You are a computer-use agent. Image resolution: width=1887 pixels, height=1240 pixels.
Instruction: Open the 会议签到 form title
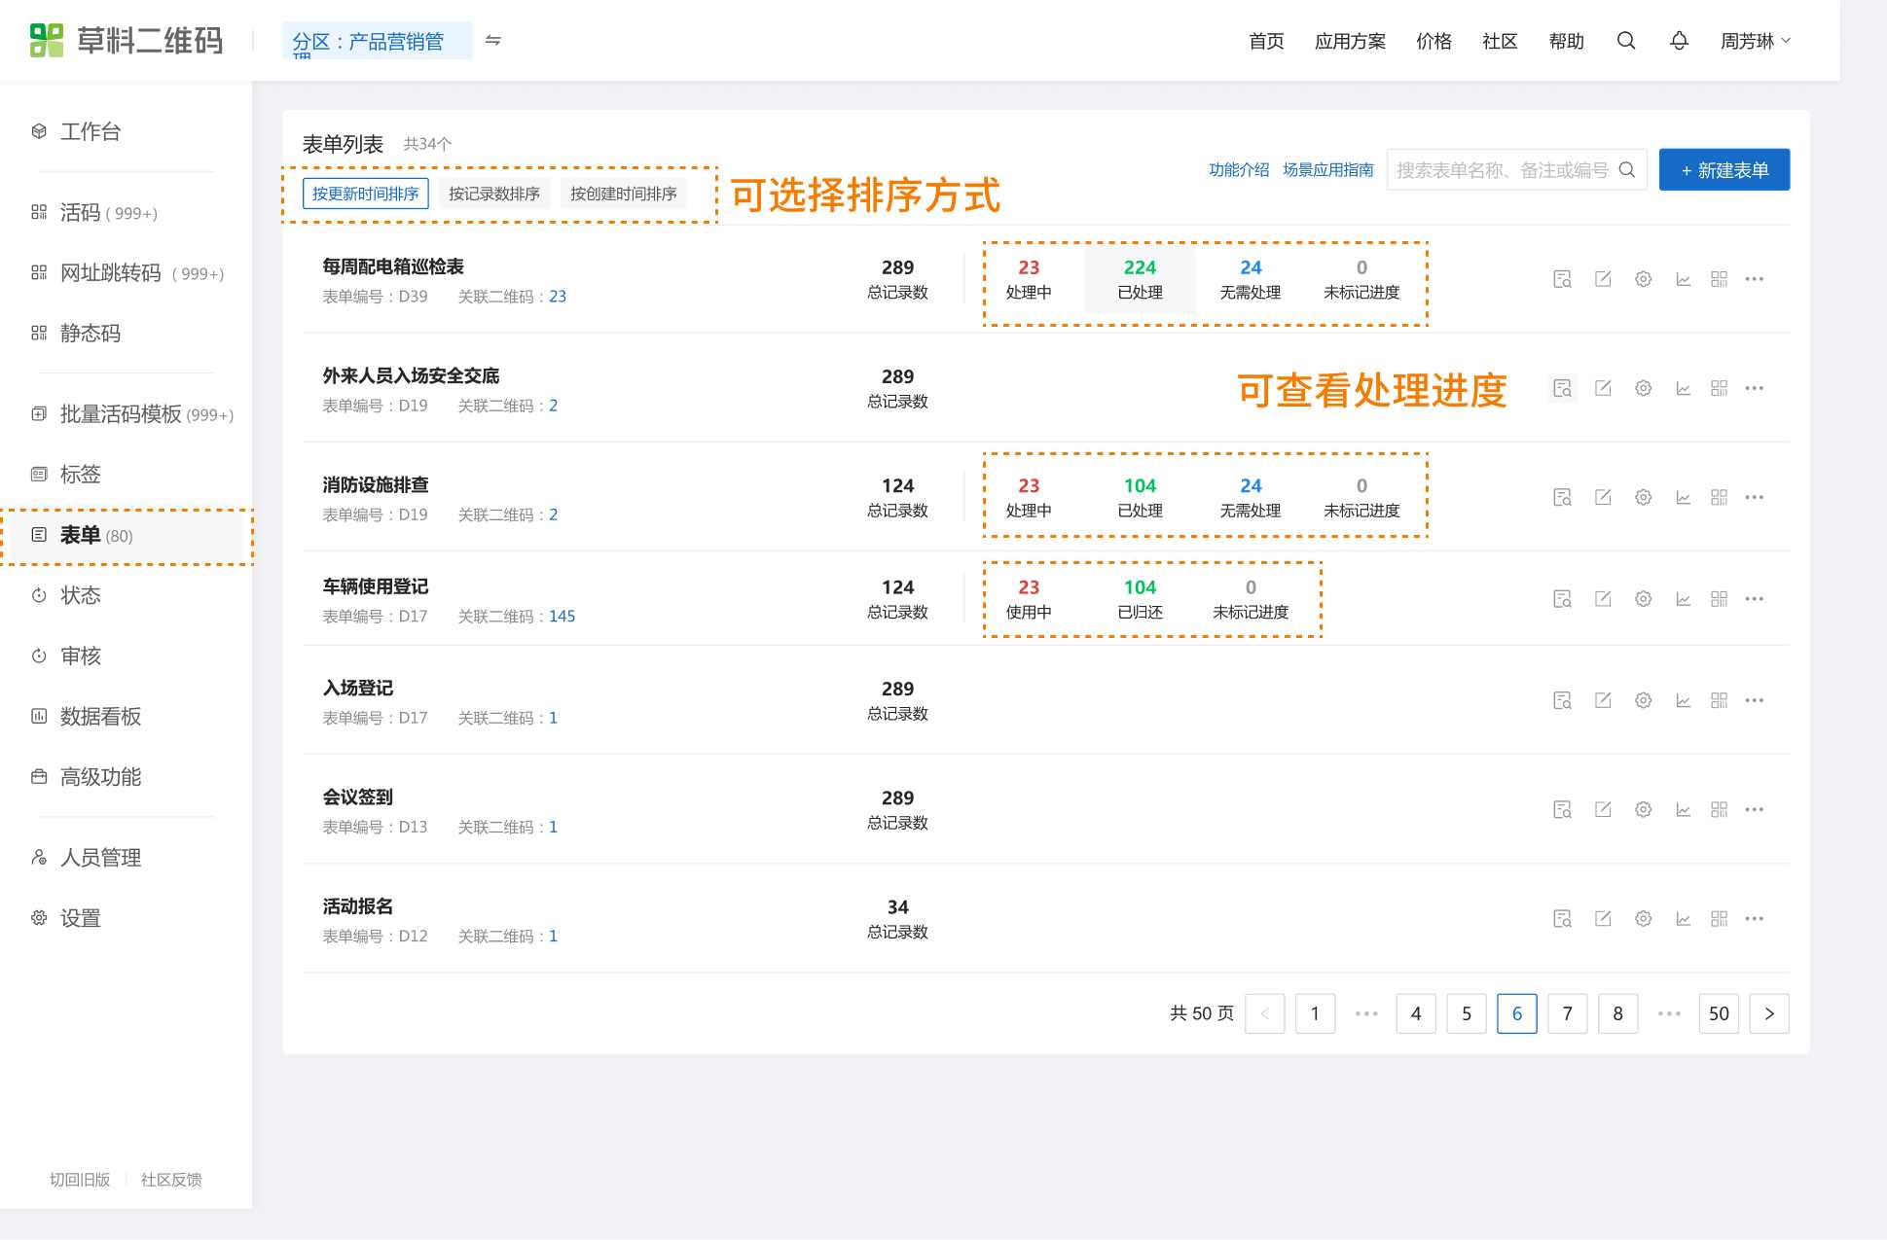(x=357, y=797)
